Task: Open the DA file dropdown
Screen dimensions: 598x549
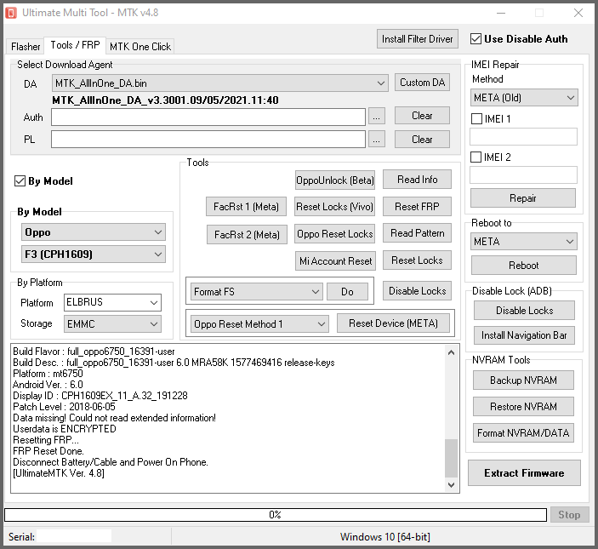Action: pyautogui.click(x=219, y=83)
